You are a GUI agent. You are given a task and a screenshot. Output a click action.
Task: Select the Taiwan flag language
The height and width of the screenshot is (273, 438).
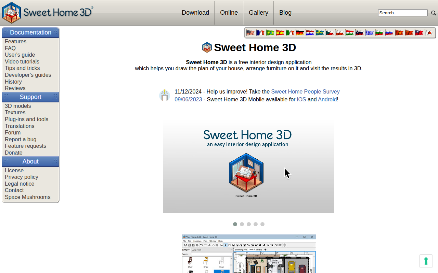click(x=419, y=33)
